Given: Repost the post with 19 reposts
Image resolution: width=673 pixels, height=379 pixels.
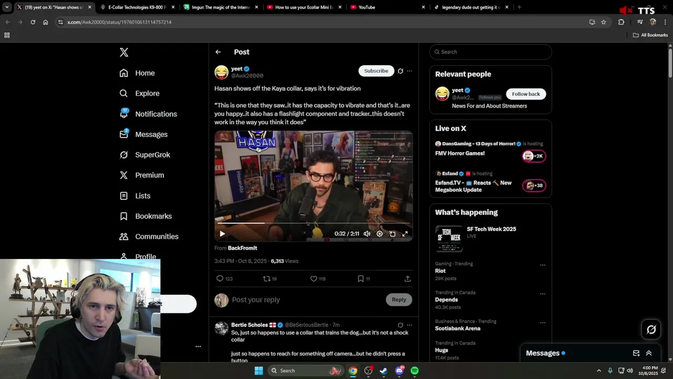Looking at the screenshot, I should (270, 278).
